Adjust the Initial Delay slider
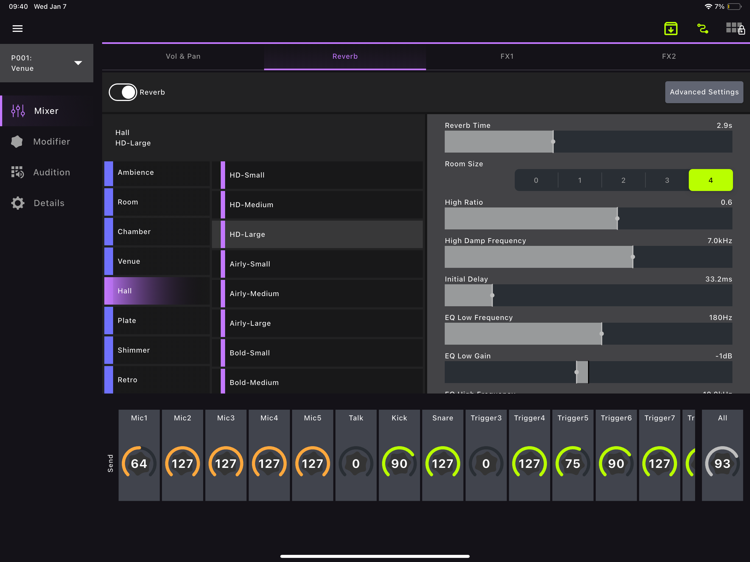Viewport: 750px width, 562px height. point(588,295)
